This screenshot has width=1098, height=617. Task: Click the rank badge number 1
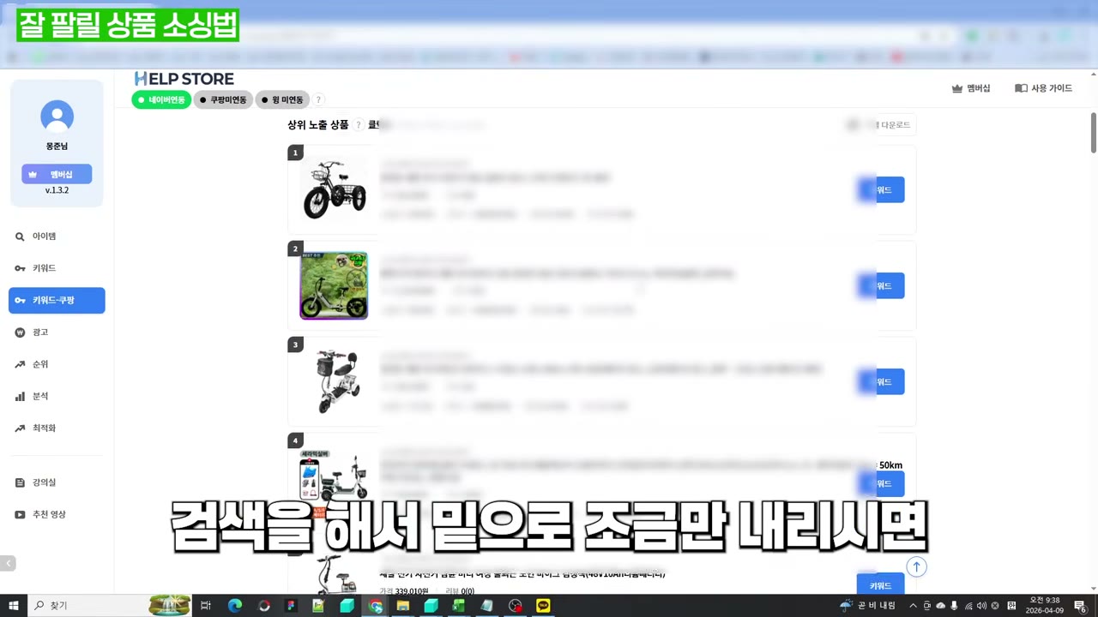[295, 153]
